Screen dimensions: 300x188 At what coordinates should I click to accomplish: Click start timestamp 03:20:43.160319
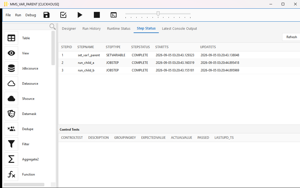click(175, 63)
